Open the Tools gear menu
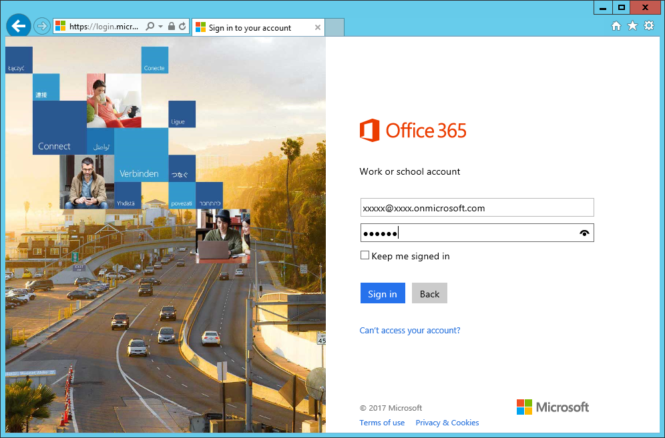This screenshot has height=438, width=665. 649,26
